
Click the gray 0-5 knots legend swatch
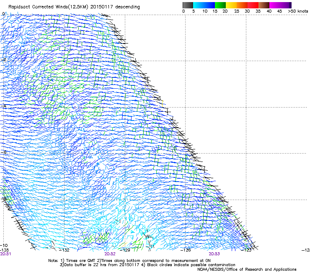188,5
